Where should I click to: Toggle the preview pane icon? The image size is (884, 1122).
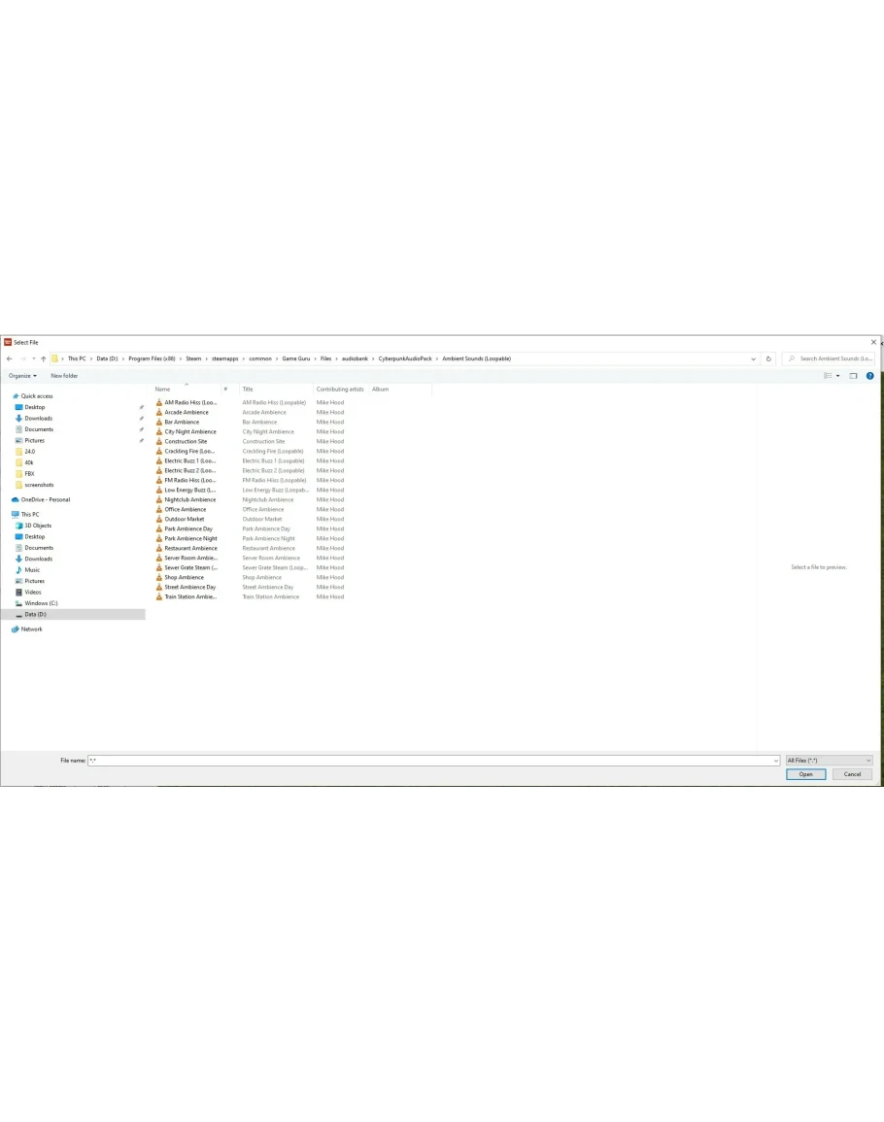(x=853, y=376)
